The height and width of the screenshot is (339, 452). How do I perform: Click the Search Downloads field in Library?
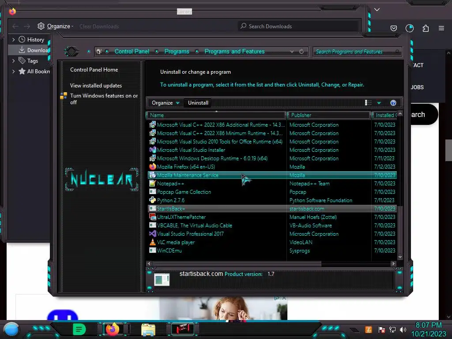tap(298, 26)
